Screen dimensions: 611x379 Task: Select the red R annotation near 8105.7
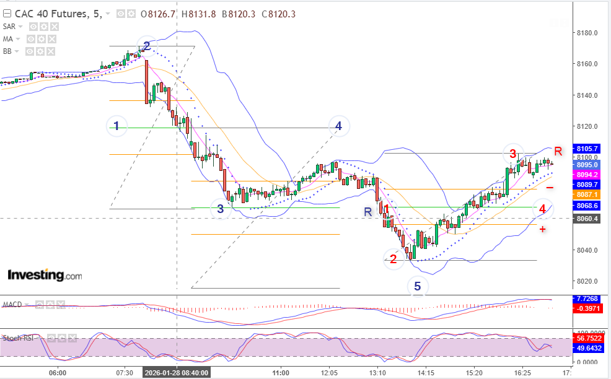558,152
